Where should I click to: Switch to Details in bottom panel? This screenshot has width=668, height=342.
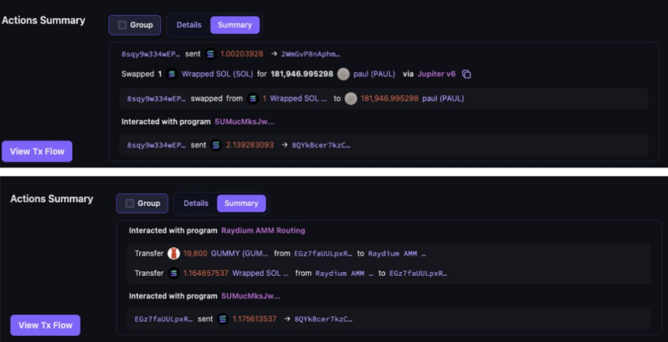click(196, 204)
